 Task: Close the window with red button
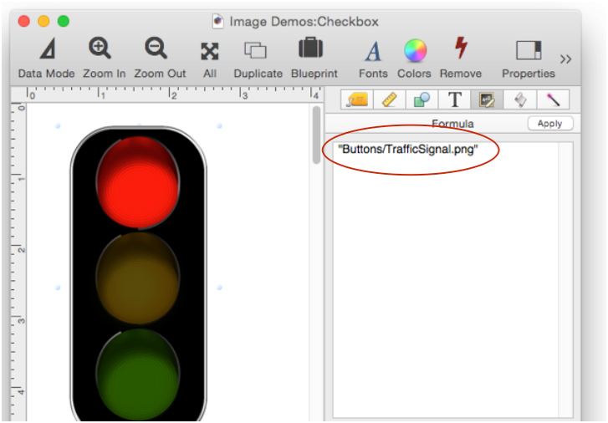point(24,21)
